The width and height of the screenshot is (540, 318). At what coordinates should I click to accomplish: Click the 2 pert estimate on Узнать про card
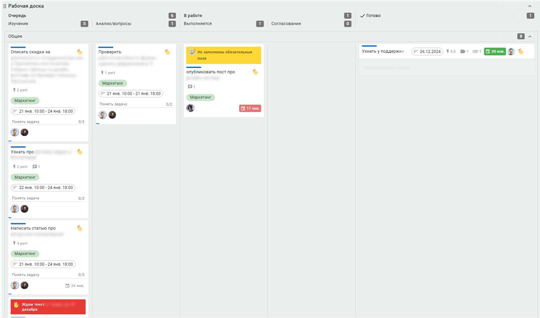click(x=20, y=167)
